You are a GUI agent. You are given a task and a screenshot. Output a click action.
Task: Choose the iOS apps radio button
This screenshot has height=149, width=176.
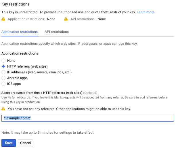point(3,84)
